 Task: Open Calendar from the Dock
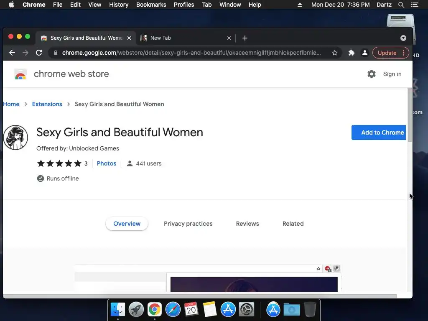pos(191,310)
